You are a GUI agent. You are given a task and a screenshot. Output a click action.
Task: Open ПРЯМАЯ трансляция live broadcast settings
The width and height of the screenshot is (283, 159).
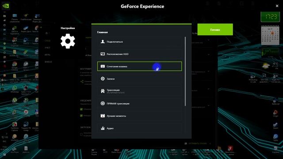[139, 103]
